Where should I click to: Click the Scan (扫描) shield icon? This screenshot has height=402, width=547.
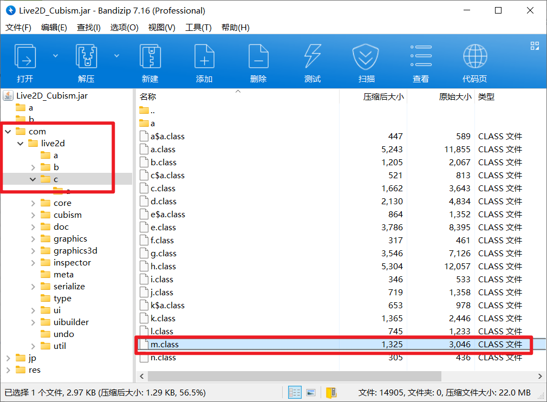click(366, 56)
